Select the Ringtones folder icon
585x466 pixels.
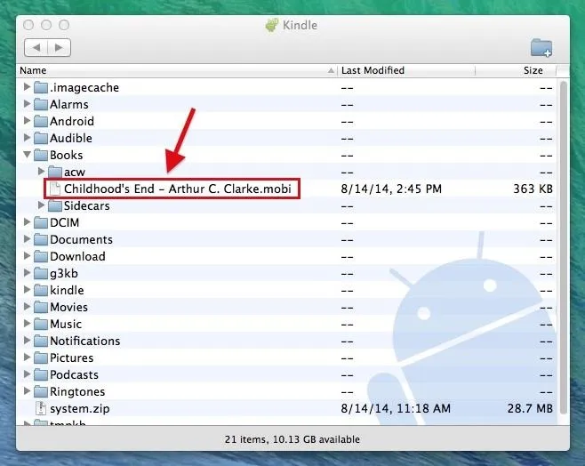tap(41, 392)
